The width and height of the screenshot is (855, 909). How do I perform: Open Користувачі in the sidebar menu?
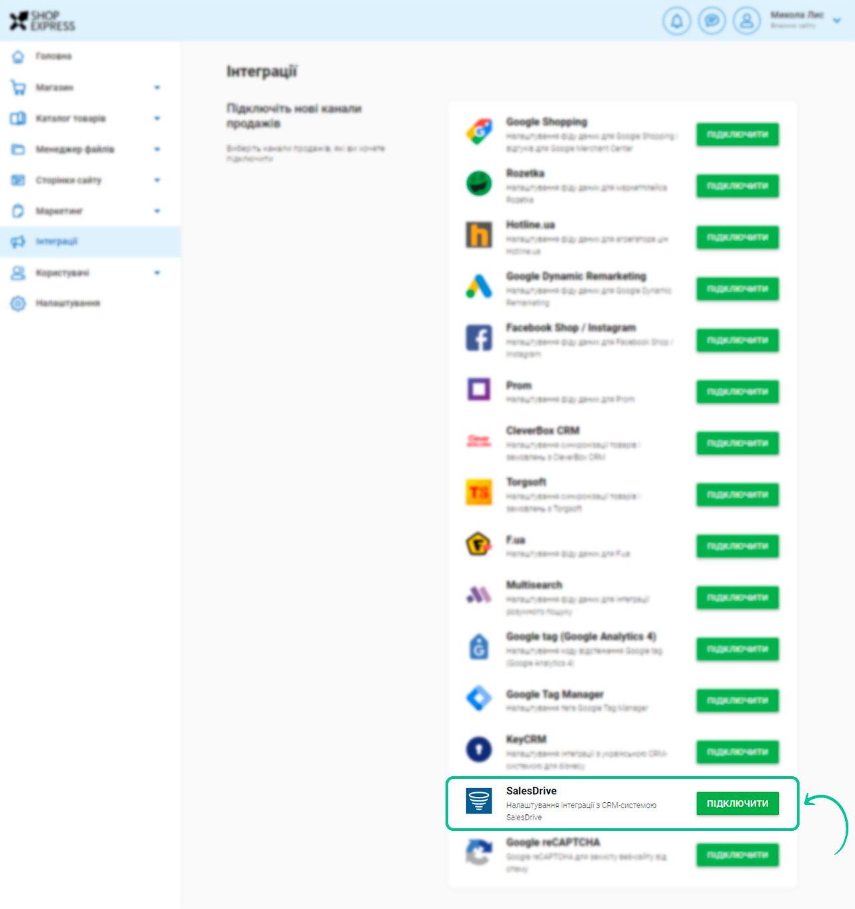62,273
